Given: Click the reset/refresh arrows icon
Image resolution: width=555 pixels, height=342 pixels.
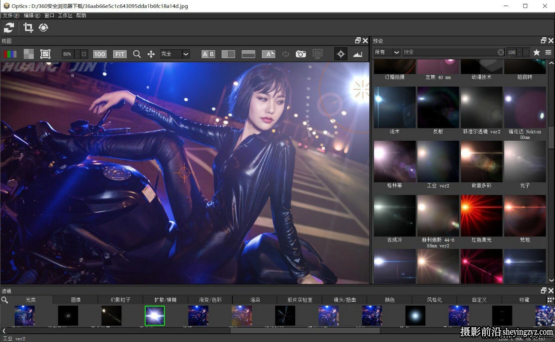Looking at the screenshot, I should click(x=9, y=28).
